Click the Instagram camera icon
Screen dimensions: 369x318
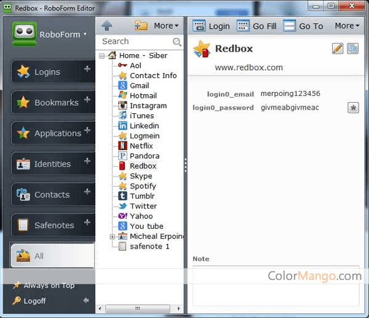click(x=122, y=105)
